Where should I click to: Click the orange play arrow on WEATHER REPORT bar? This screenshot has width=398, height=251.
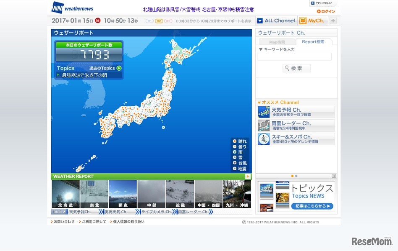coord(248,177)
